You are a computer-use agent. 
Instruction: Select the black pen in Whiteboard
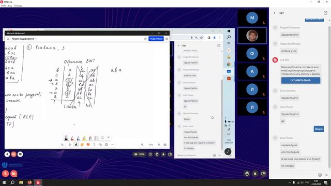point(66,138)
